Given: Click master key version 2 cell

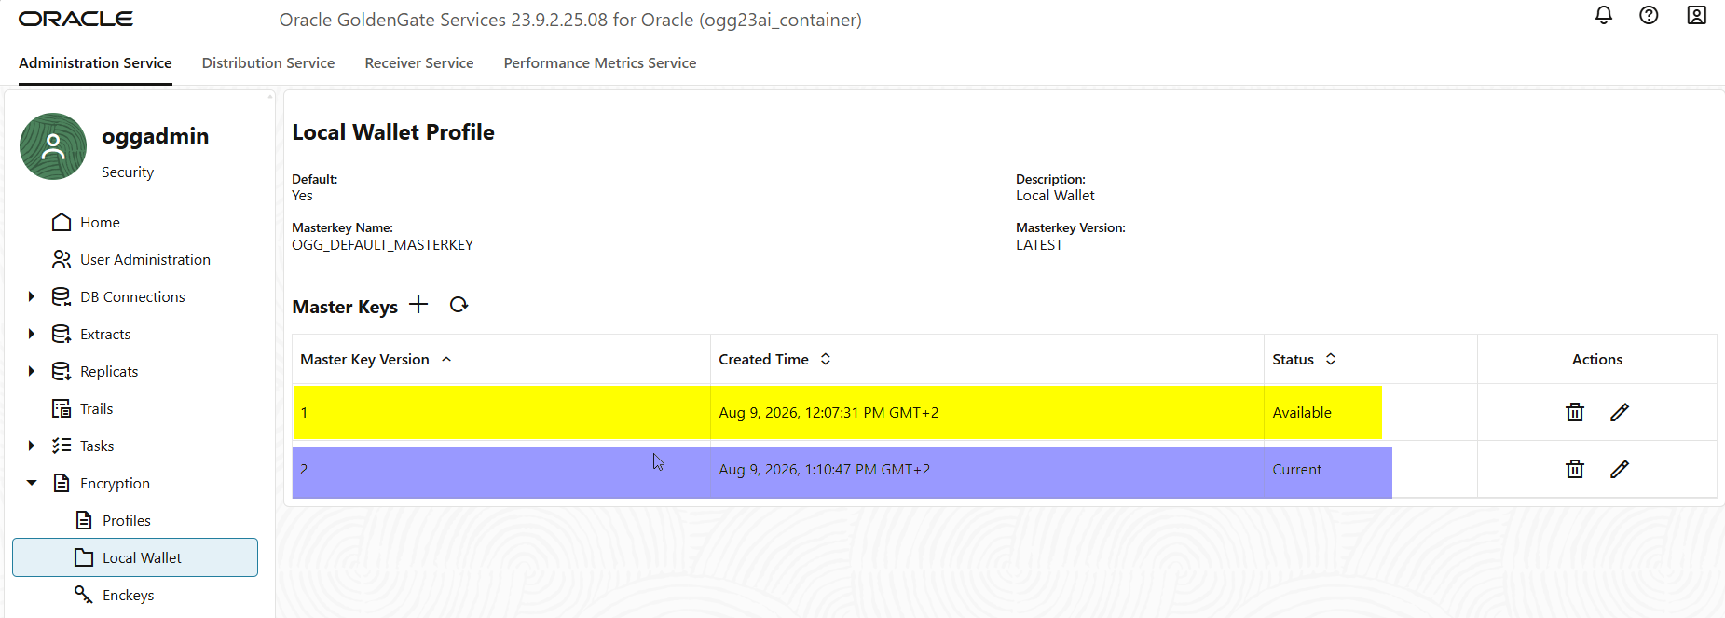Looking at the screenshot, I should click(501, 470).
